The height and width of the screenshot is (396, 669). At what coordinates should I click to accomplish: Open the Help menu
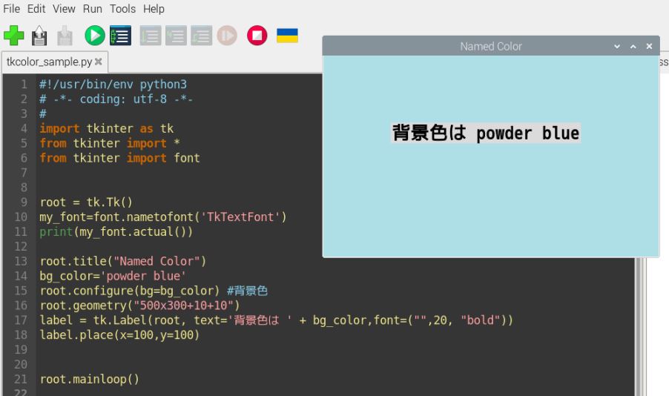tap(154, 9)
